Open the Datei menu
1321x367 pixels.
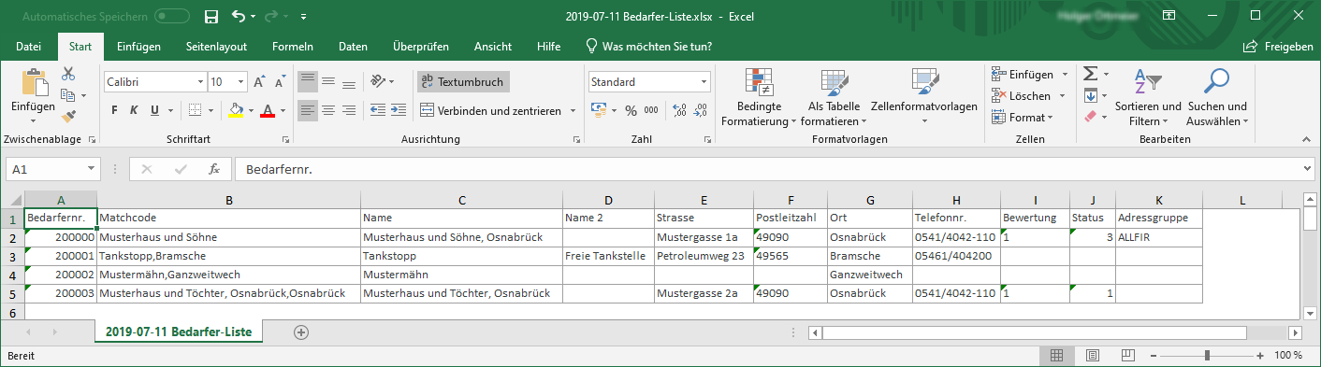[28, 46]
